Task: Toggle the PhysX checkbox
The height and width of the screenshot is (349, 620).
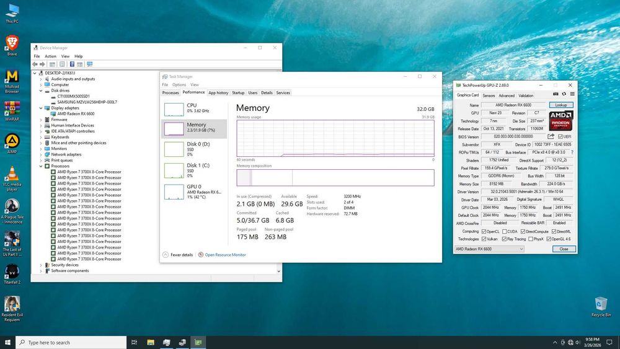Action: (x=531, y=239)
